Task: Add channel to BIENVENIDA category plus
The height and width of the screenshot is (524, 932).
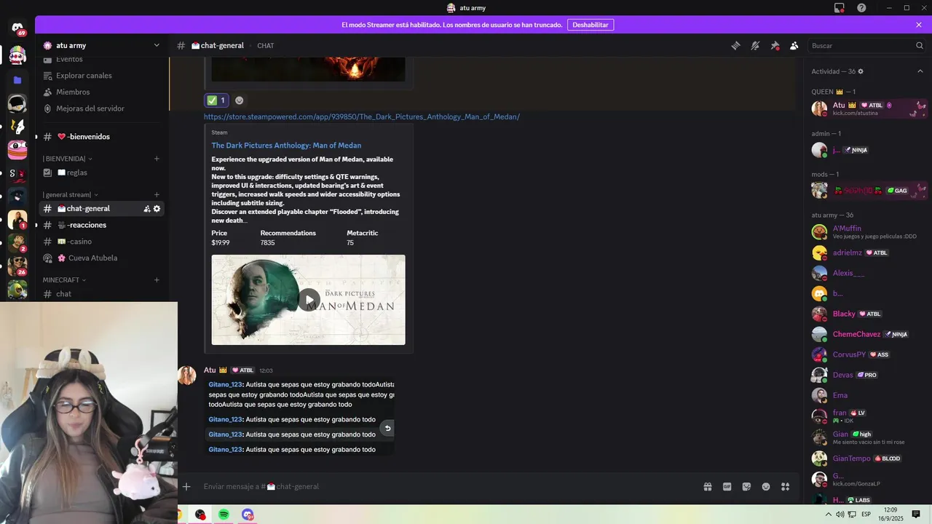Action: coord(157,159)
